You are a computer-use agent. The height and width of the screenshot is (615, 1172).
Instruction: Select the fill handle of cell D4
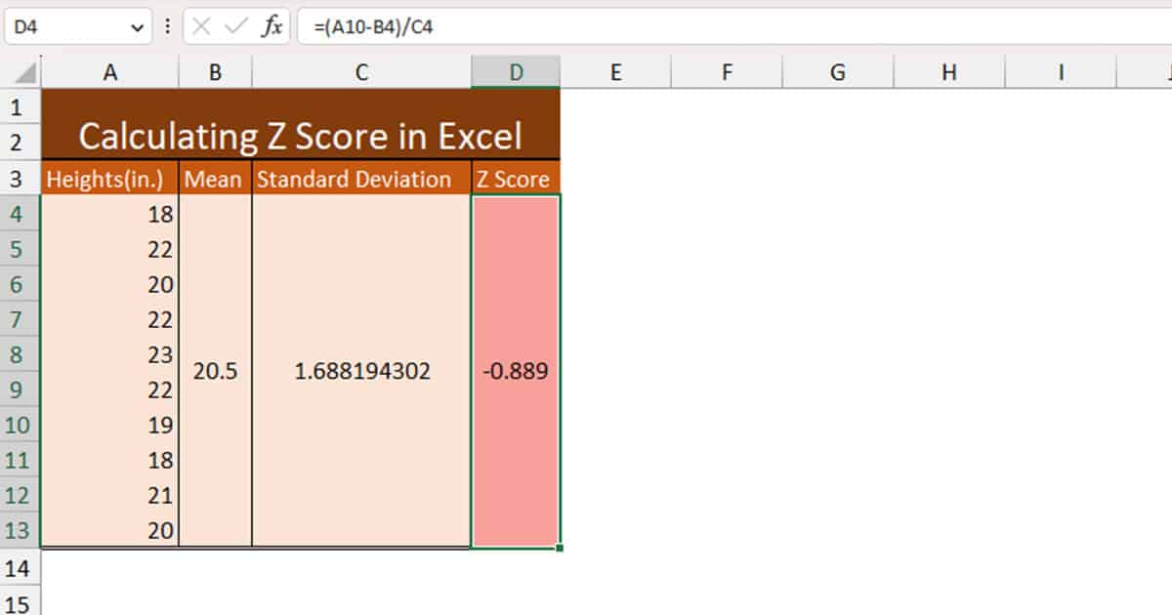pyautogui.click(x=559, y=548)
